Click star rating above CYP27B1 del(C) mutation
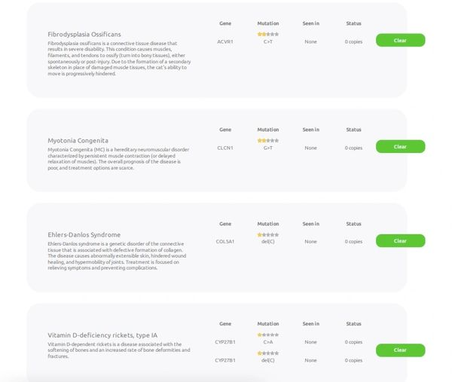Viewport: 452px width, 382px height. click(x=267, y=353)
